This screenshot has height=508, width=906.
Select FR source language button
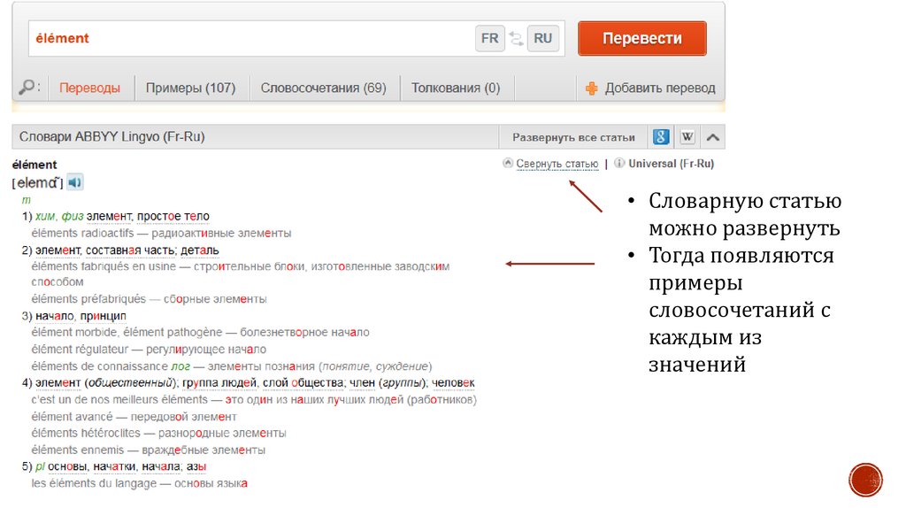coord(490,39)
